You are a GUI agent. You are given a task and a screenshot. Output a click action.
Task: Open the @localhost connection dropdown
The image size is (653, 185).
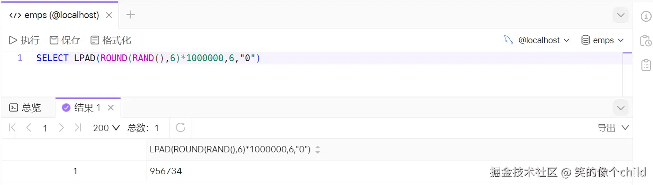pos(537,40)
